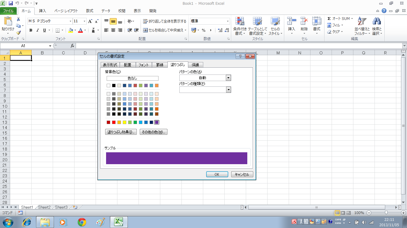Open the パターンの種類 dropdown list

pos(229,90)
